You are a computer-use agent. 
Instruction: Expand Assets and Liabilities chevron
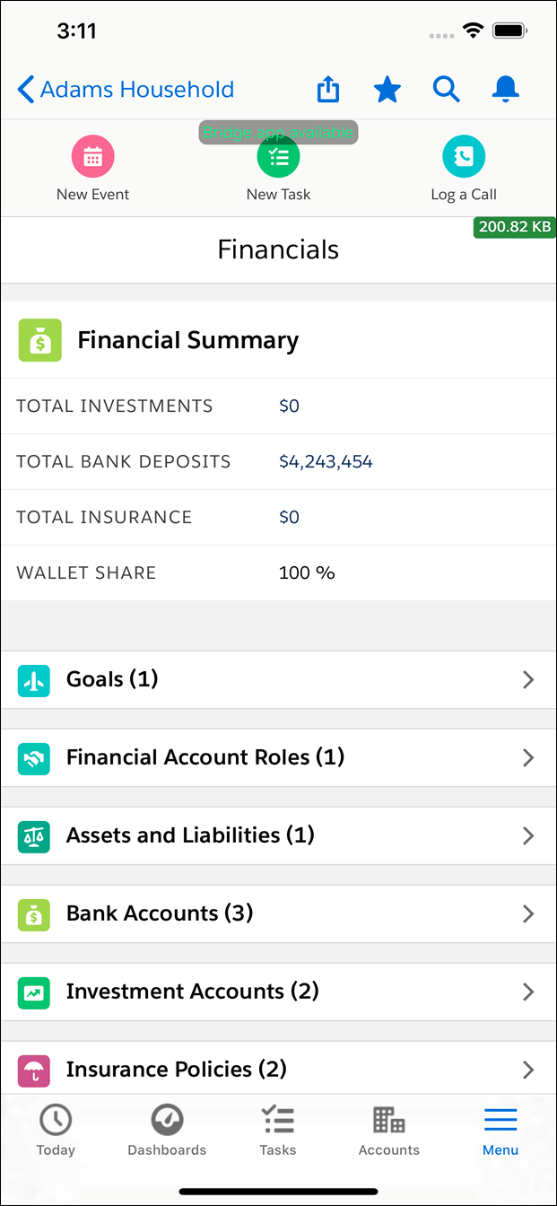[x=528, y=836]
